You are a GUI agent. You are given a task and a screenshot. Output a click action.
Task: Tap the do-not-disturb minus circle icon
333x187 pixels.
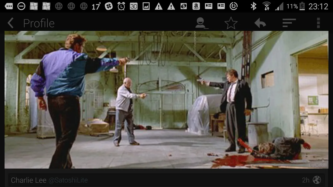coord(21,6)
